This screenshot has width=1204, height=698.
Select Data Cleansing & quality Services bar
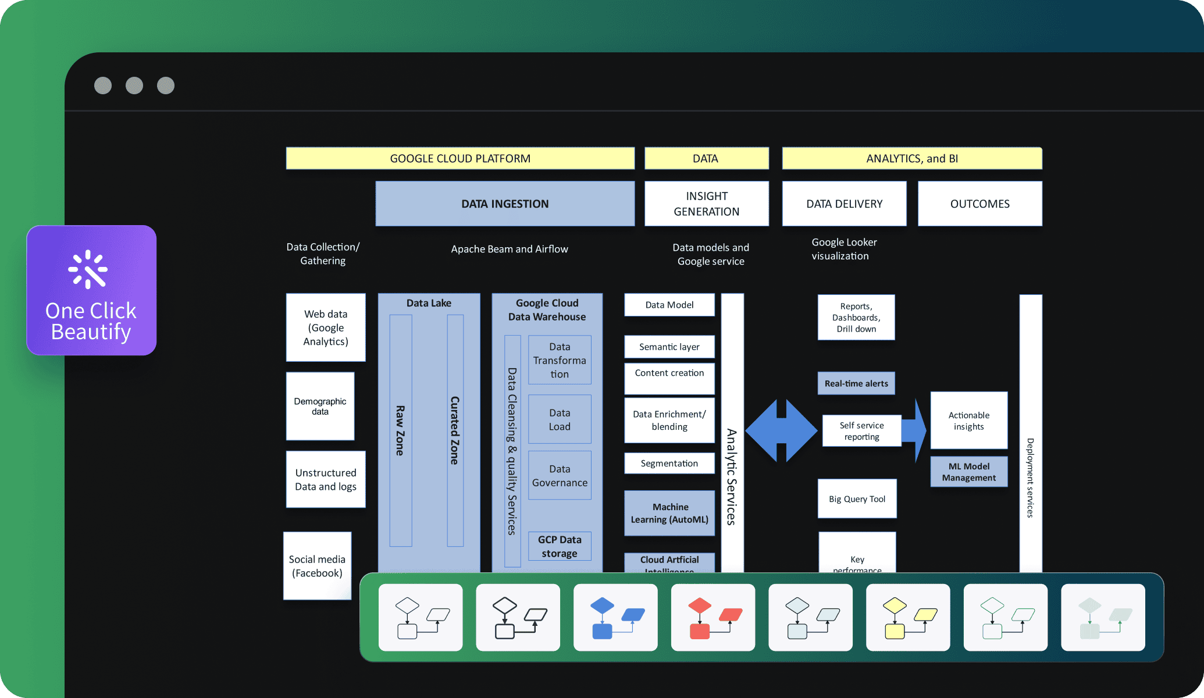click(x=512, y=451)
